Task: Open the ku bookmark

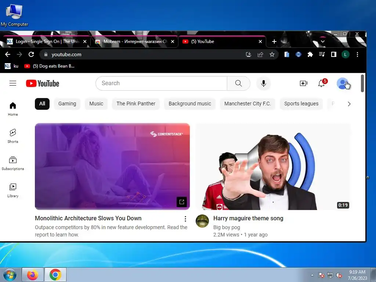Action: pos(11,66)
